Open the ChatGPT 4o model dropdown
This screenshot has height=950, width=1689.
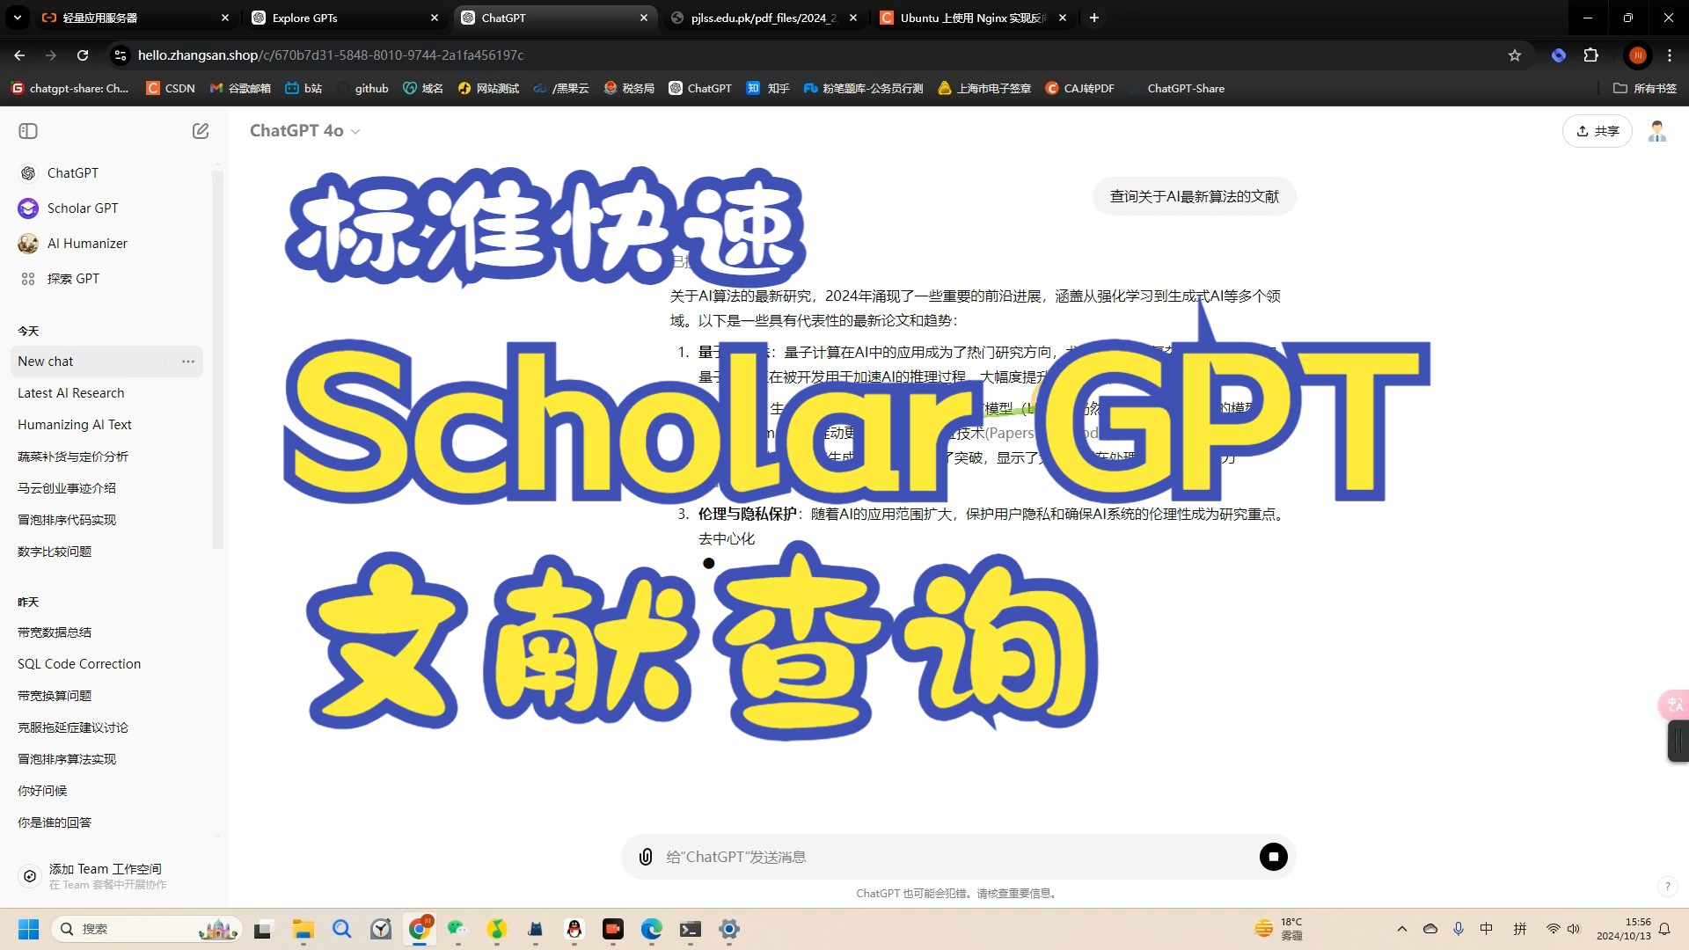click(304, 130)
